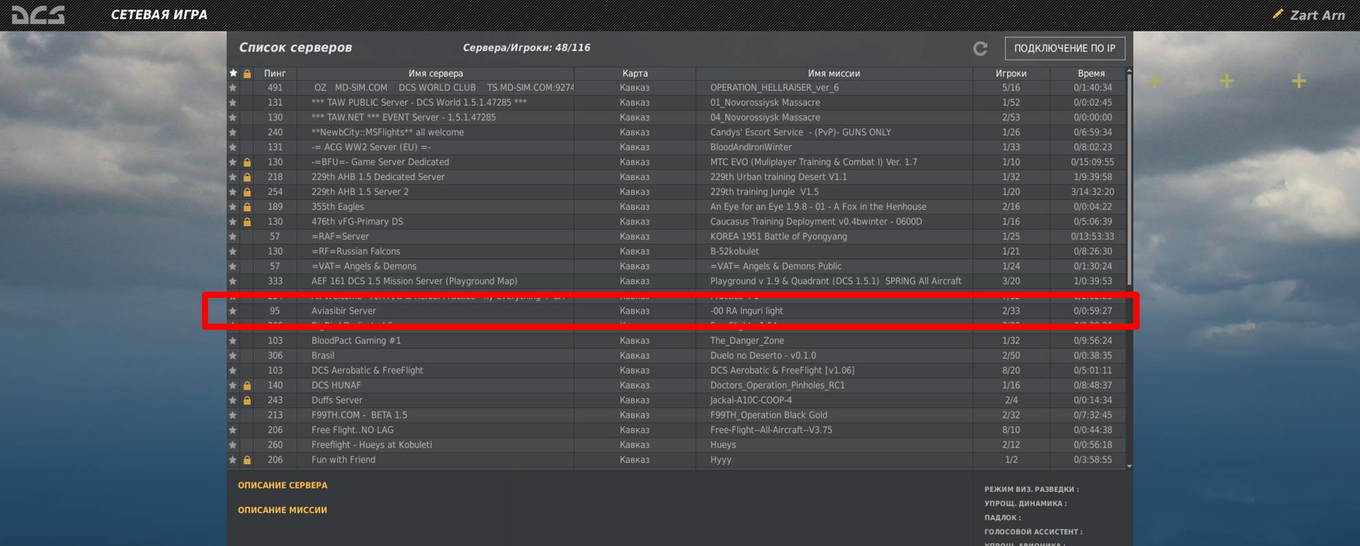Image resolution: width=1360 pixels, height=546 pixels.
Task: Select mission OPERATION_HELLRAISER_ver_6
Action: coord(775,88)
